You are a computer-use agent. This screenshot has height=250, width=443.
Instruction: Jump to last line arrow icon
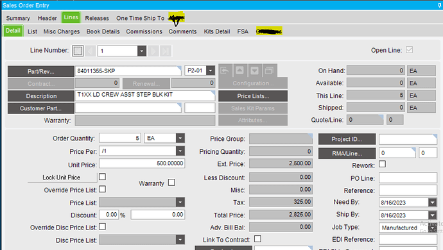tap(165, 51)
